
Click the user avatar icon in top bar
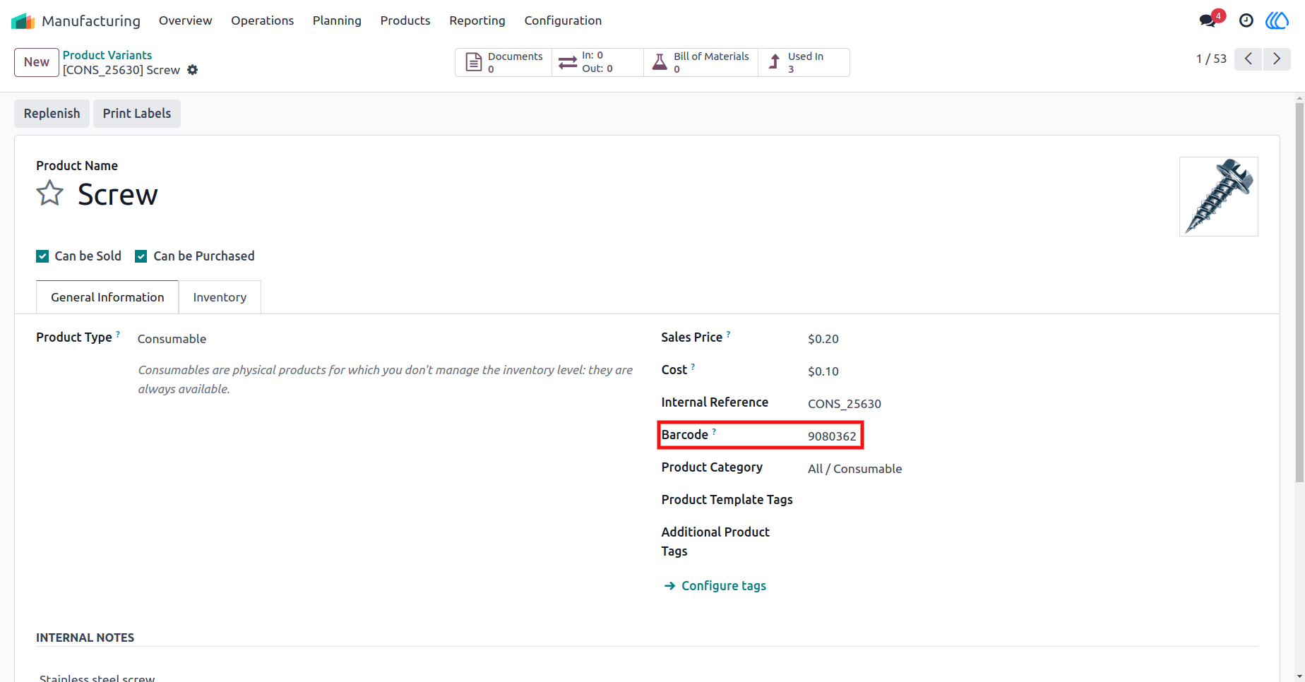pos(1277,20)
